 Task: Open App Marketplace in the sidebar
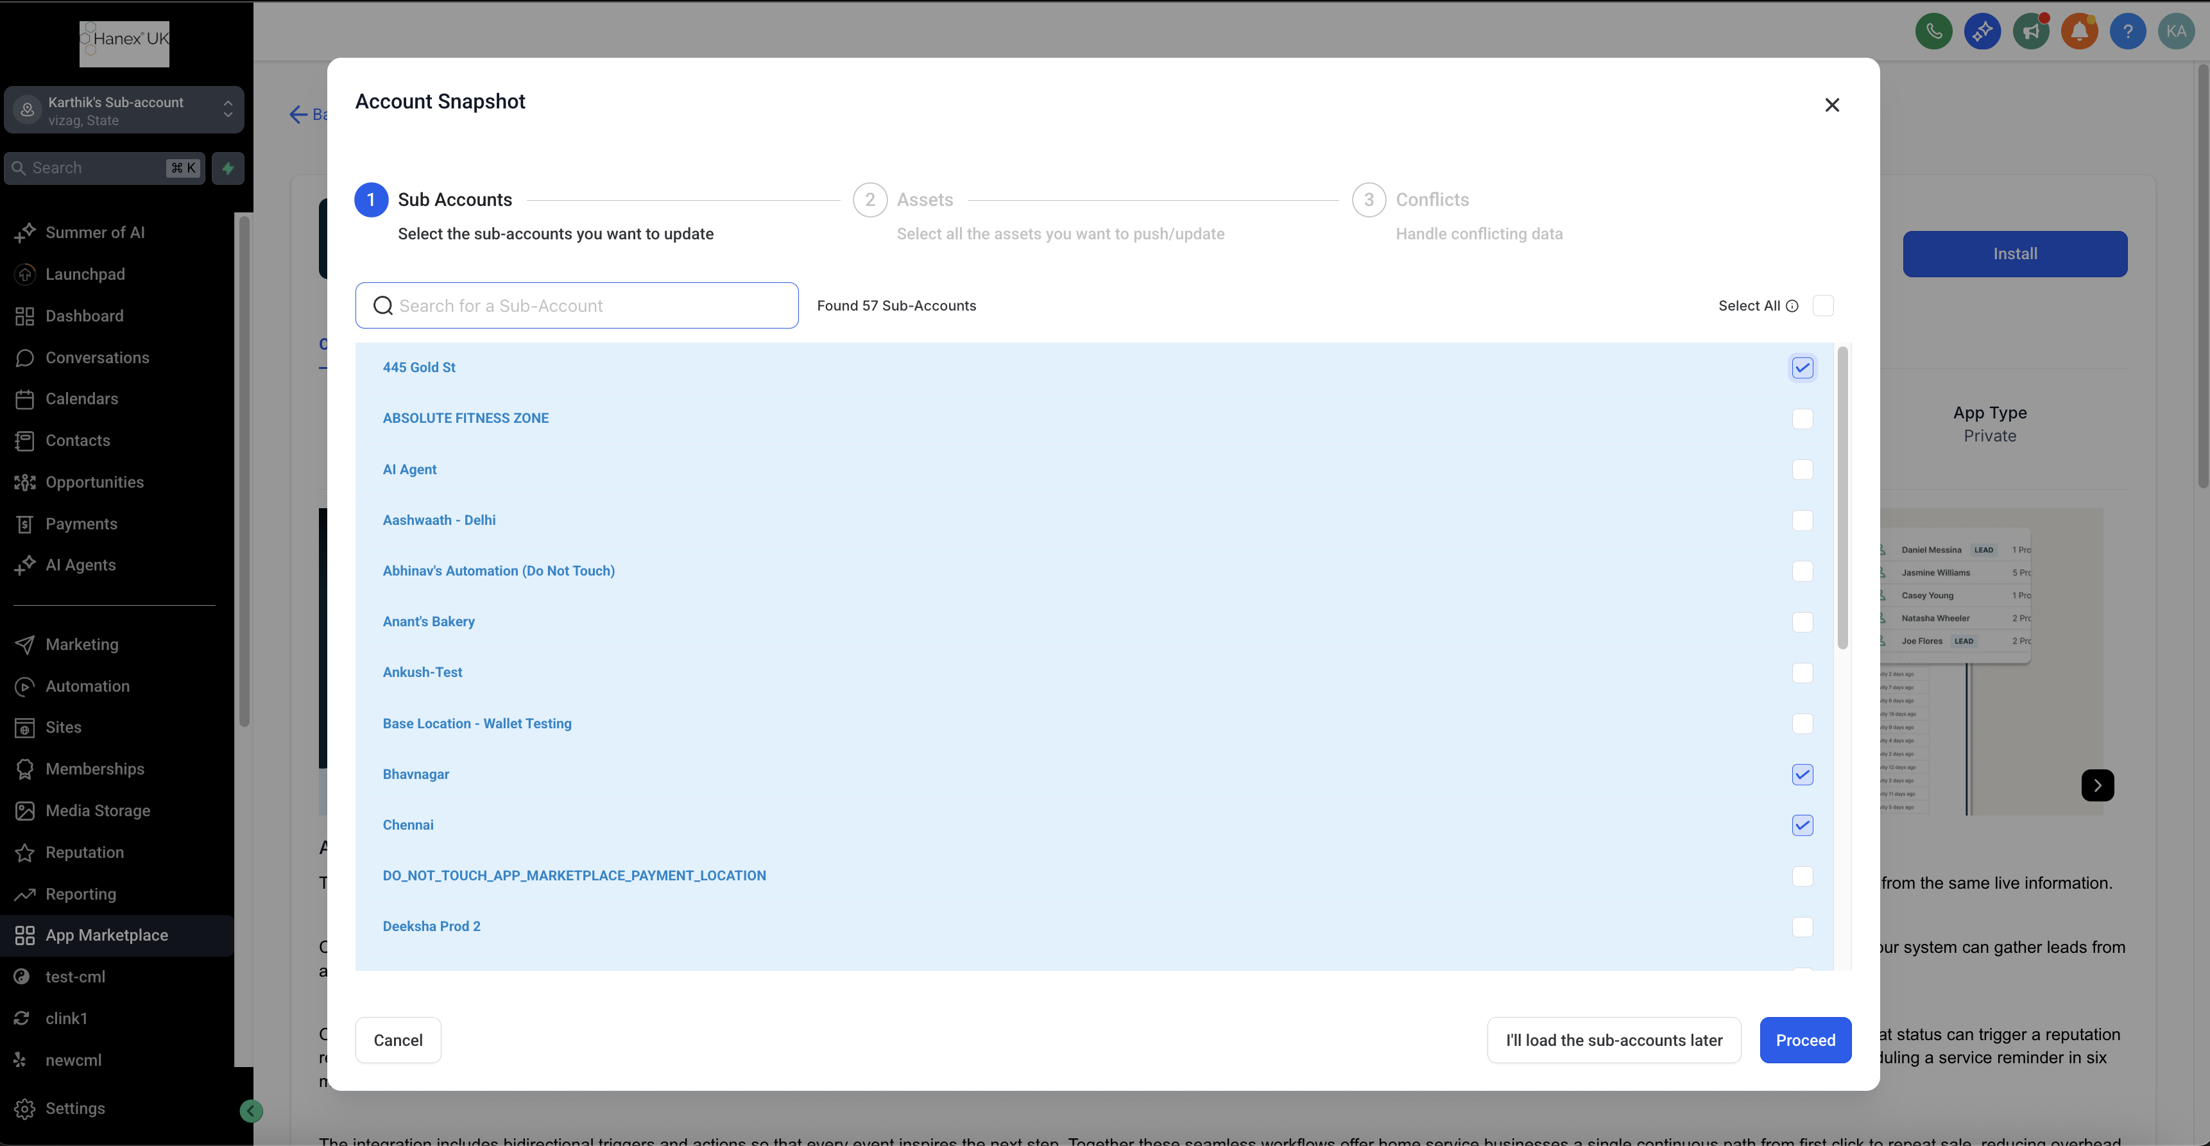[x=107, y=935]
